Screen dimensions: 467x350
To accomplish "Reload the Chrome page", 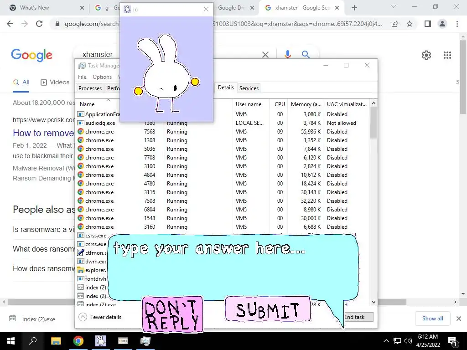I will pos(39,24).
